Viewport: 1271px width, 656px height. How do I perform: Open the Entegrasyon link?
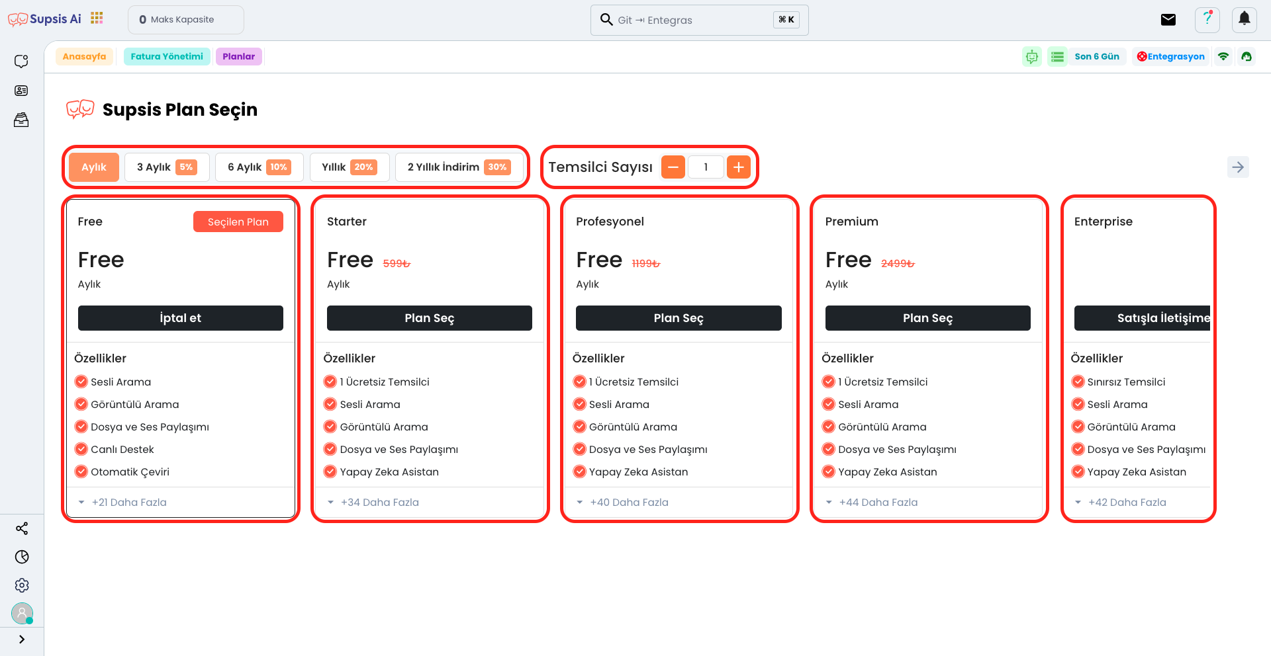click(x=1170, y=56)
